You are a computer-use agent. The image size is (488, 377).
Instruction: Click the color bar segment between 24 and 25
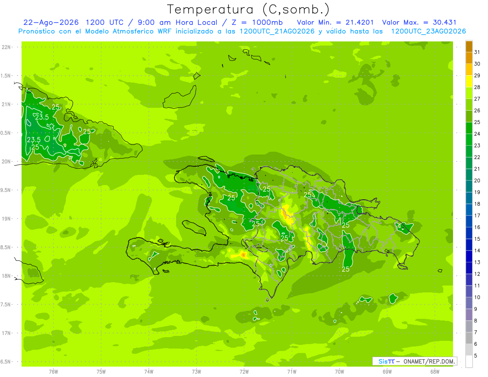(x=469, y=128)
